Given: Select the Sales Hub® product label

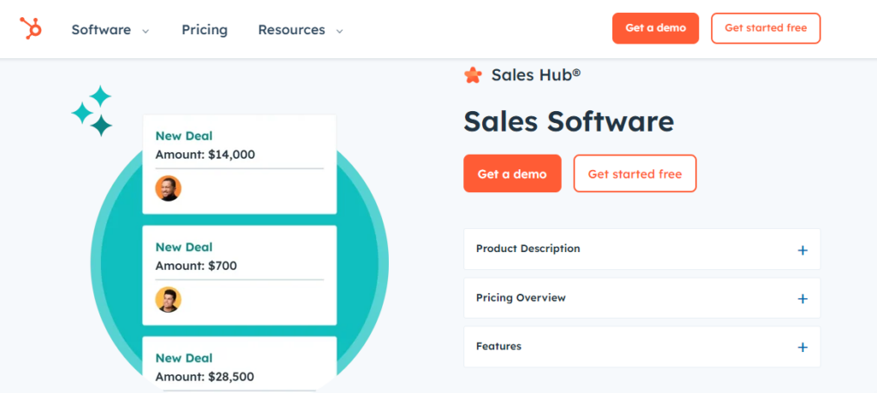Looking at the screenshot, I should click(x=536, y=75).
